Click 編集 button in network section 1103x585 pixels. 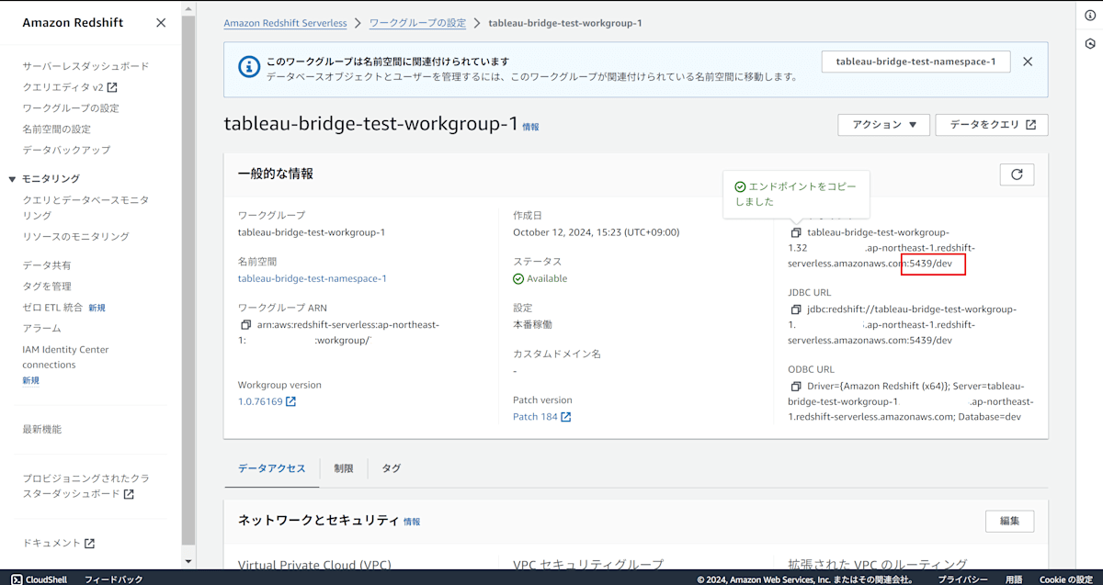1009,521
